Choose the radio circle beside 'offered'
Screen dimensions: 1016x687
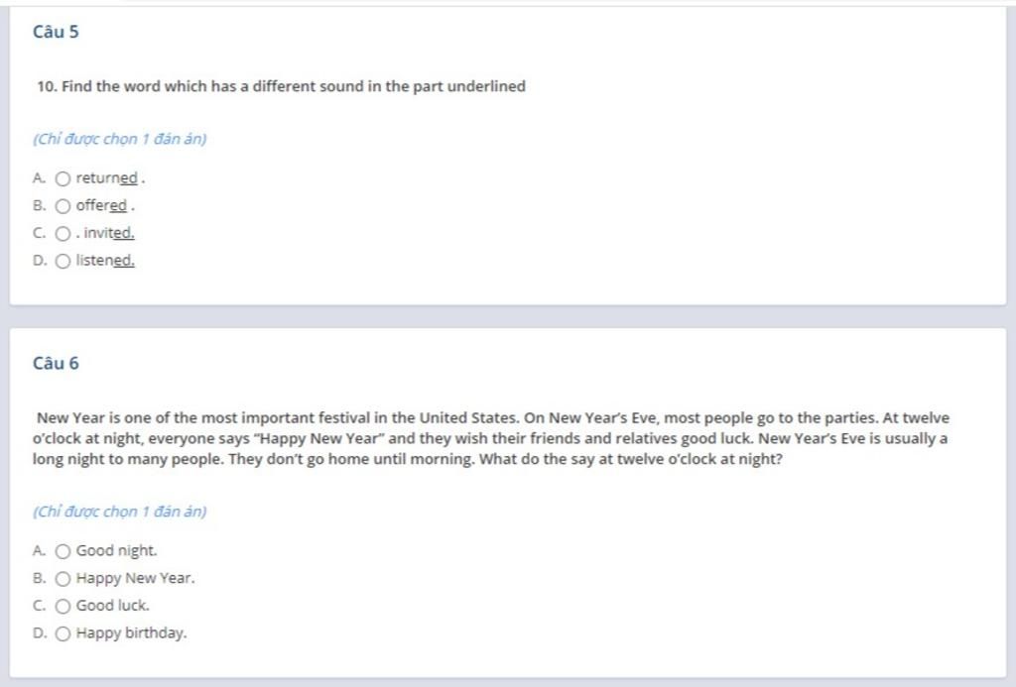pyautogui.click(x=63, y=206)
